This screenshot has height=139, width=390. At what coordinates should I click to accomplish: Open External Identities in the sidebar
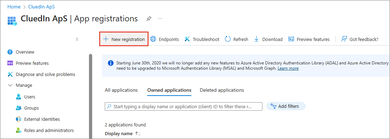pos(42,119)
